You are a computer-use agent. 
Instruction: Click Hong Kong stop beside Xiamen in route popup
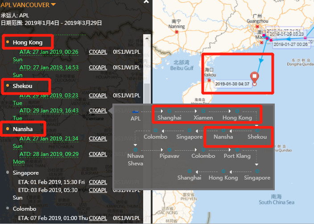(x=237, y=111)
